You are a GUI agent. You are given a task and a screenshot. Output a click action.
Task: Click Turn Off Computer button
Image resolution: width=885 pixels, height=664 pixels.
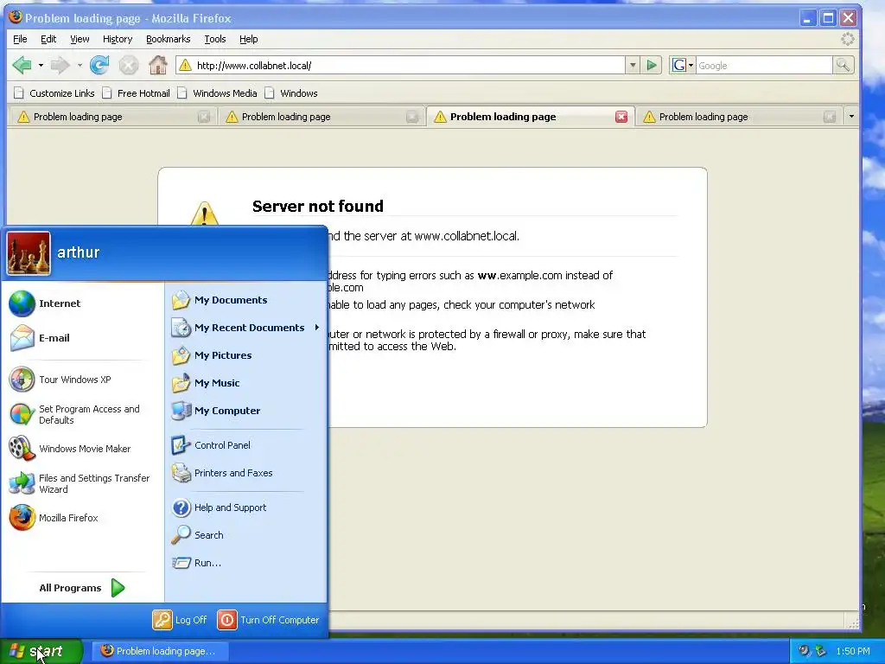(x=269, y=620)
